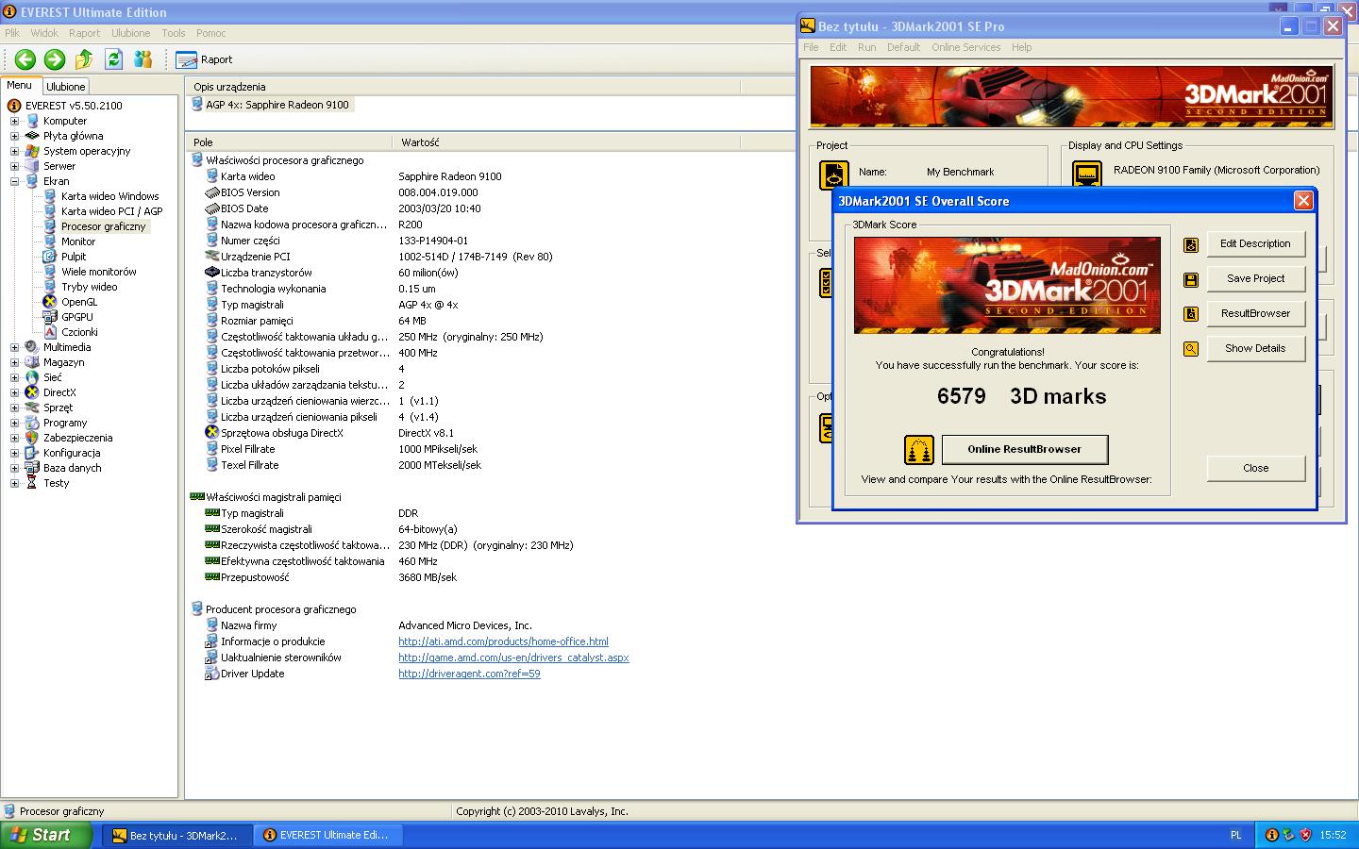Open the users preferences icon in toolbar
Viewport: 1359px width, 849px height.
click(143, 59)
